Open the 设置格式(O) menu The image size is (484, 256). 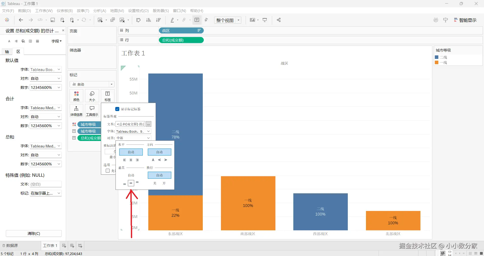[138, 11]
